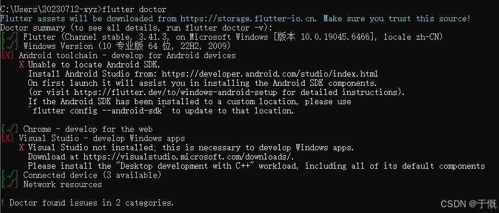Open the developer.android.com studio link
Image resolution: width=499 pixels, height=213 pixels.
point(270,74)
